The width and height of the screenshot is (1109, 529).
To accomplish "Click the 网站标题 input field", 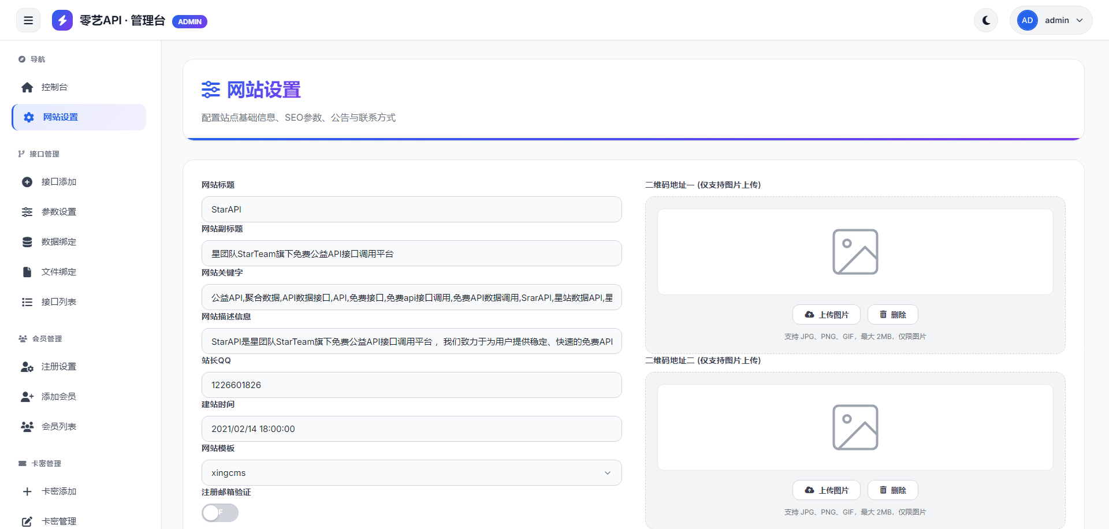I will pos(411,210).
